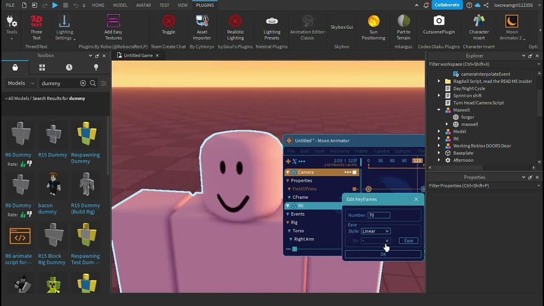The width and height of the screenshot is (544, 306).
Task: Toggle the FieldOfView orange square
Action: (x=354, y=189)
